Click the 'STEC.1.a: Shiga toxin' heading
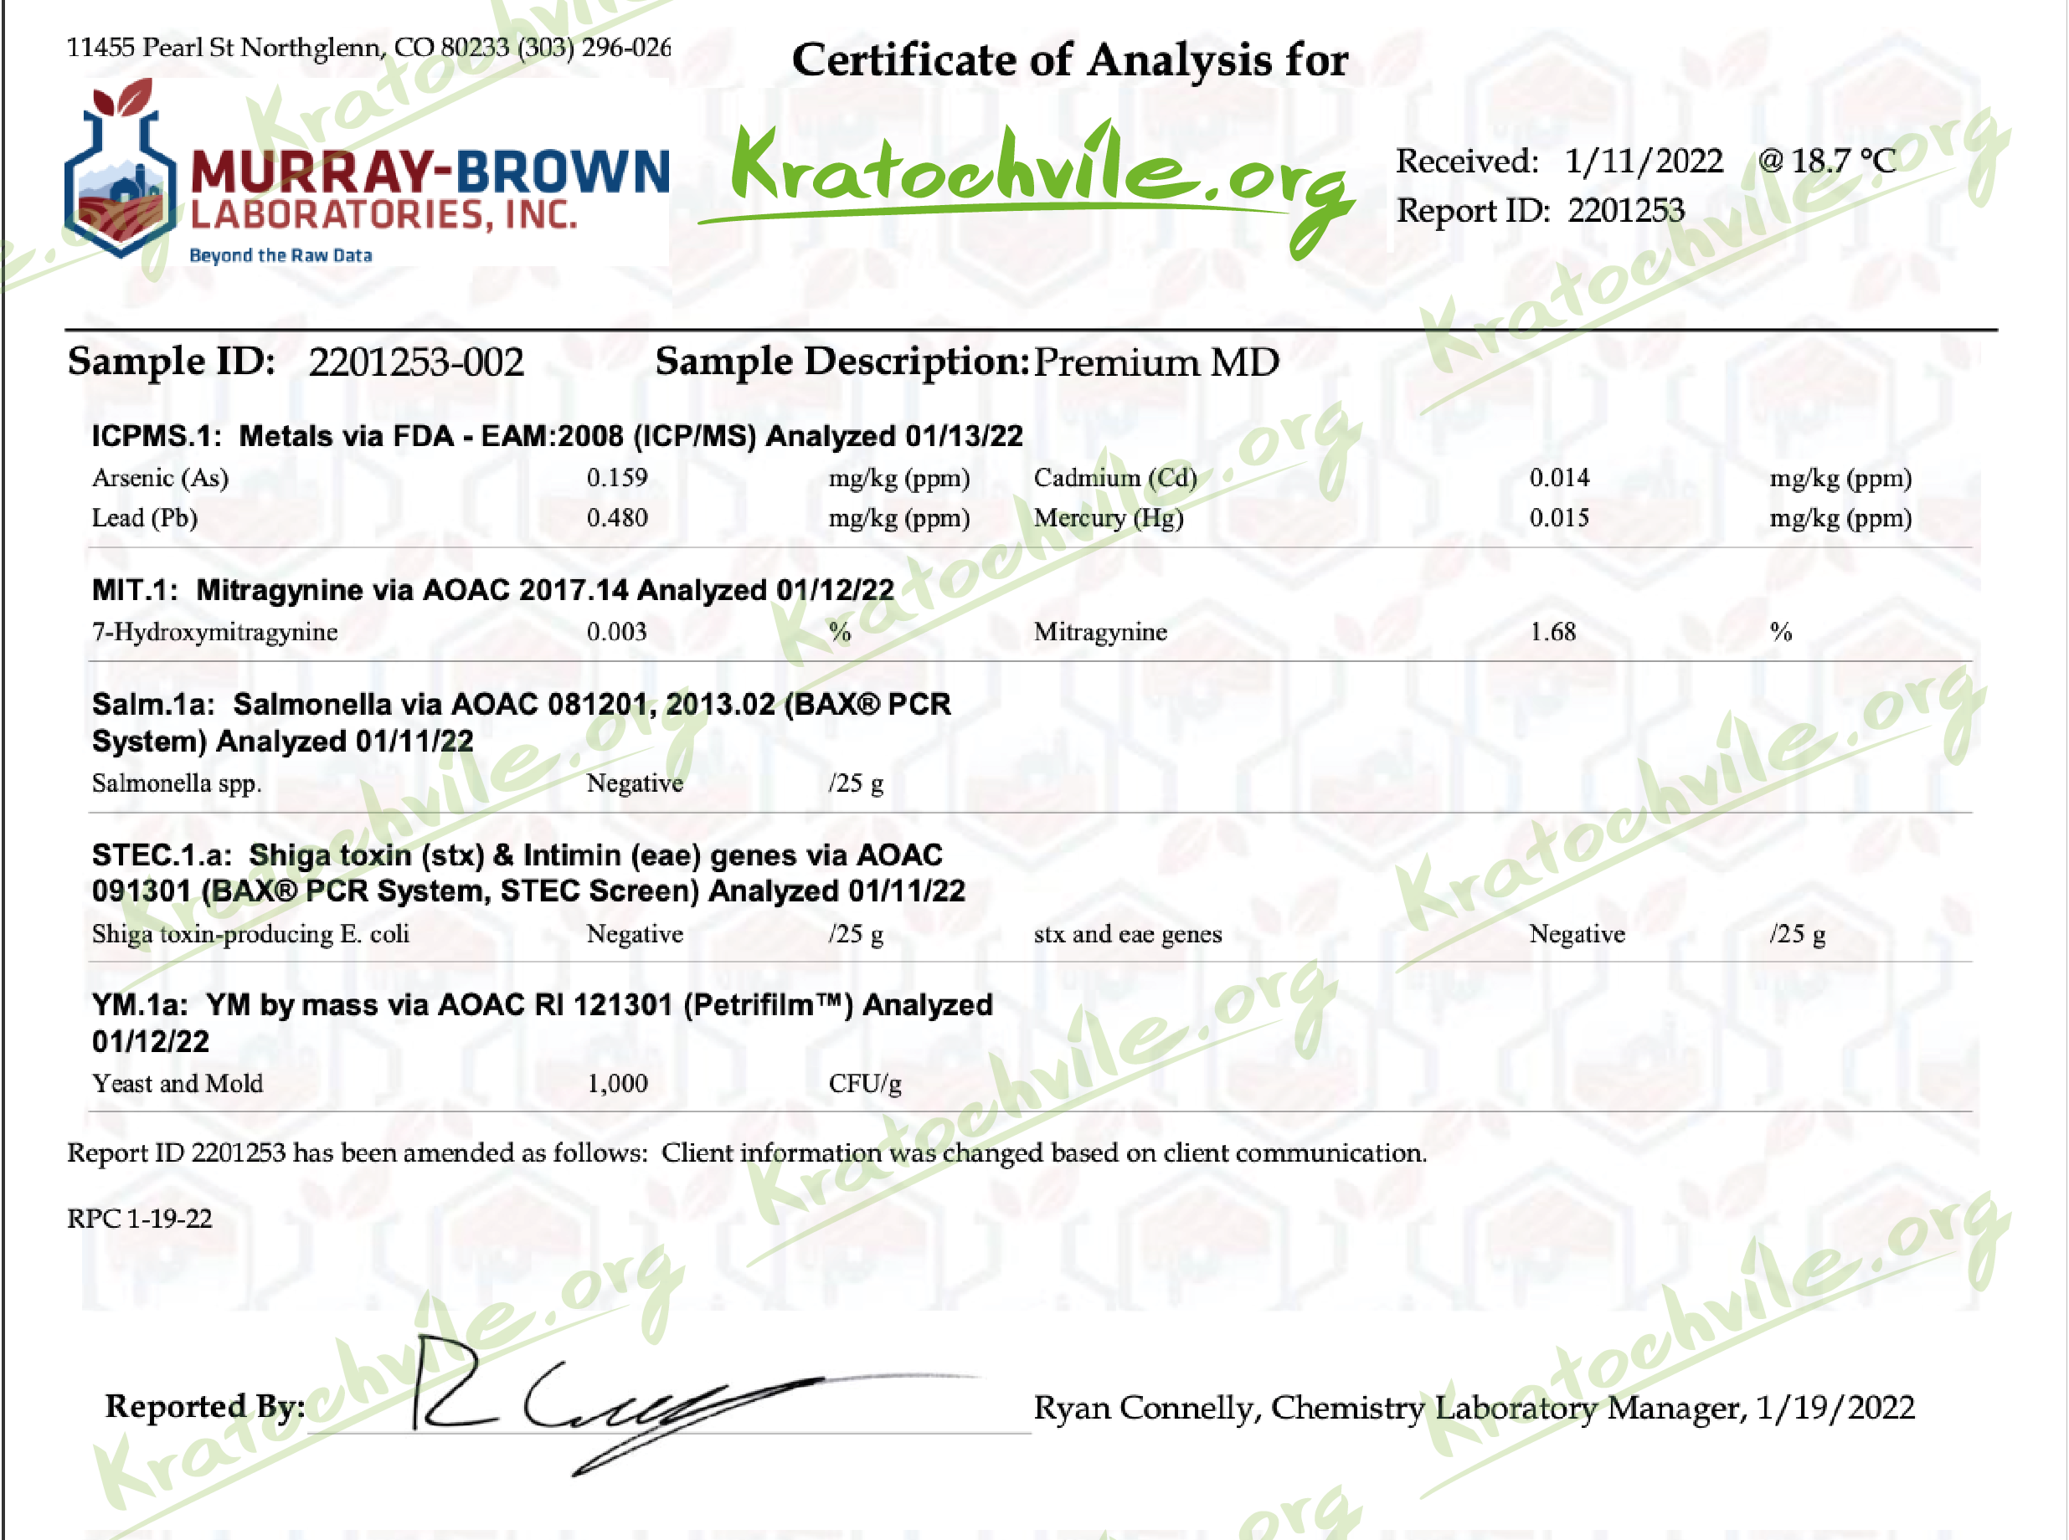 point(528,873)
